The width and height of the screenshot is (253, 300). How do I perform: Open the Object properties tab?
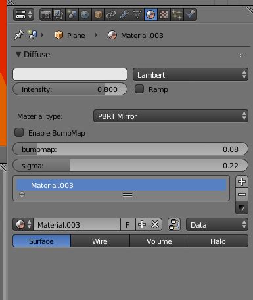click(98, 14)
